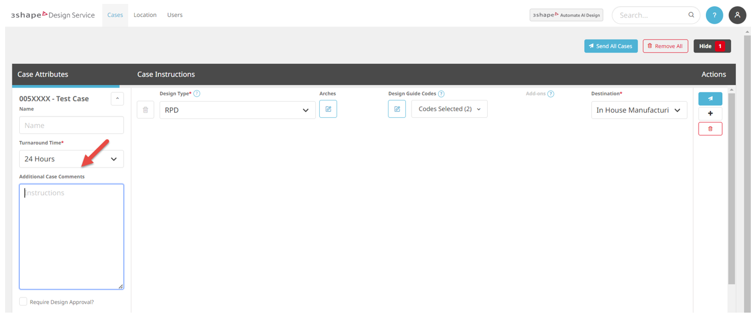The height and width of the screenshot is (316, 751).
Task: Click the 005XXXX - Test Case title
Action: (x=54, y=99)
